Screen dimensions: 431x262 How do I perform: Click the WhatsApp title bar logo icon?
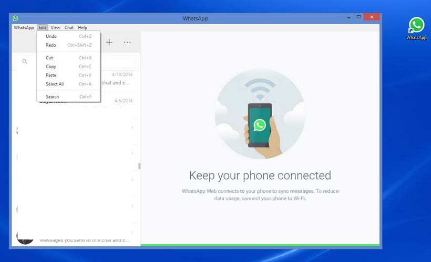pyautogui.click(x=15, y=18)
